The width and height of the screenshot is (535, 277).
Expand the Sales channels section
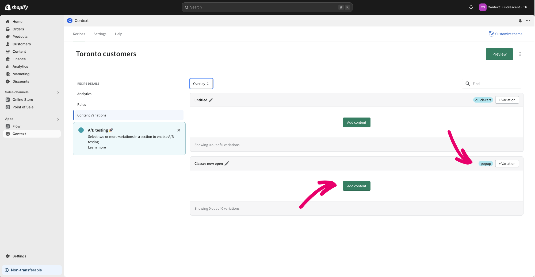click(58, 92)
